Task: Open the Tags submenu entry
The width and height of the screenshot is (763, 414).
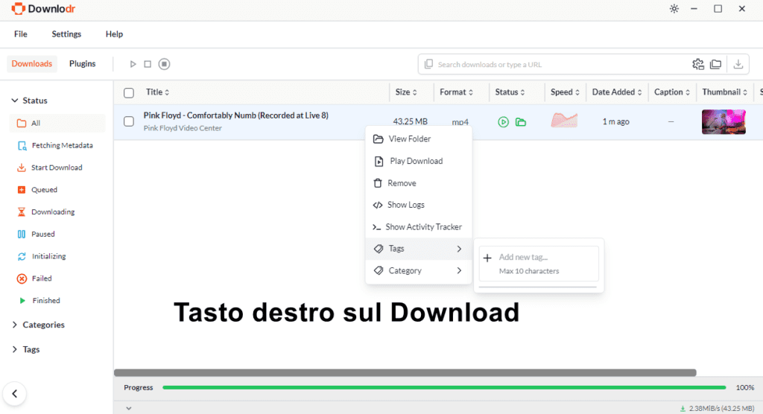Action: point(419,249)
